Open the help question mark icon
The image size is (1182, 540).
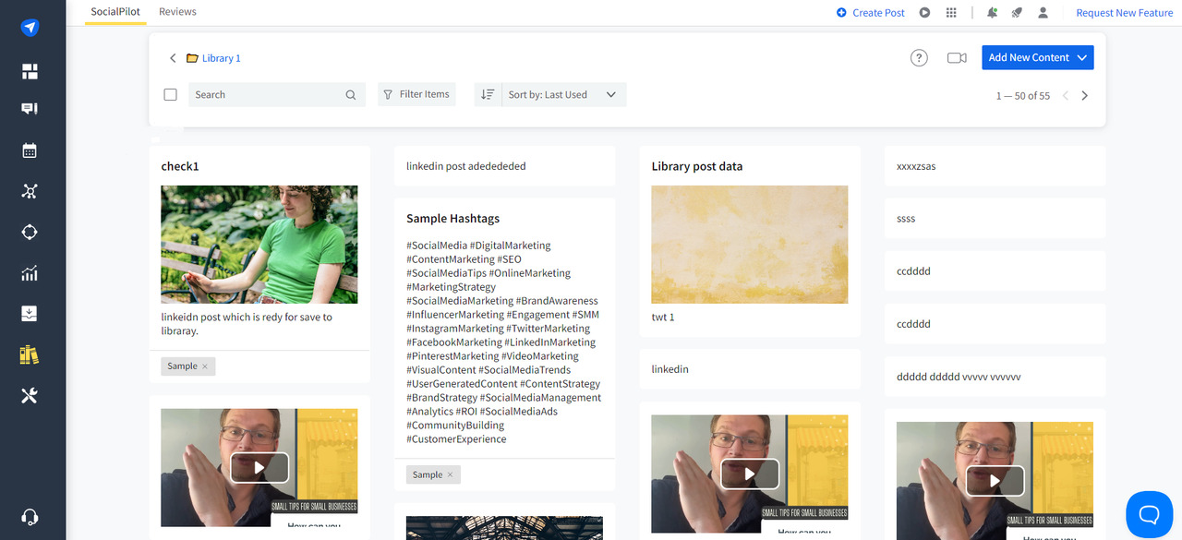(919, 58)
